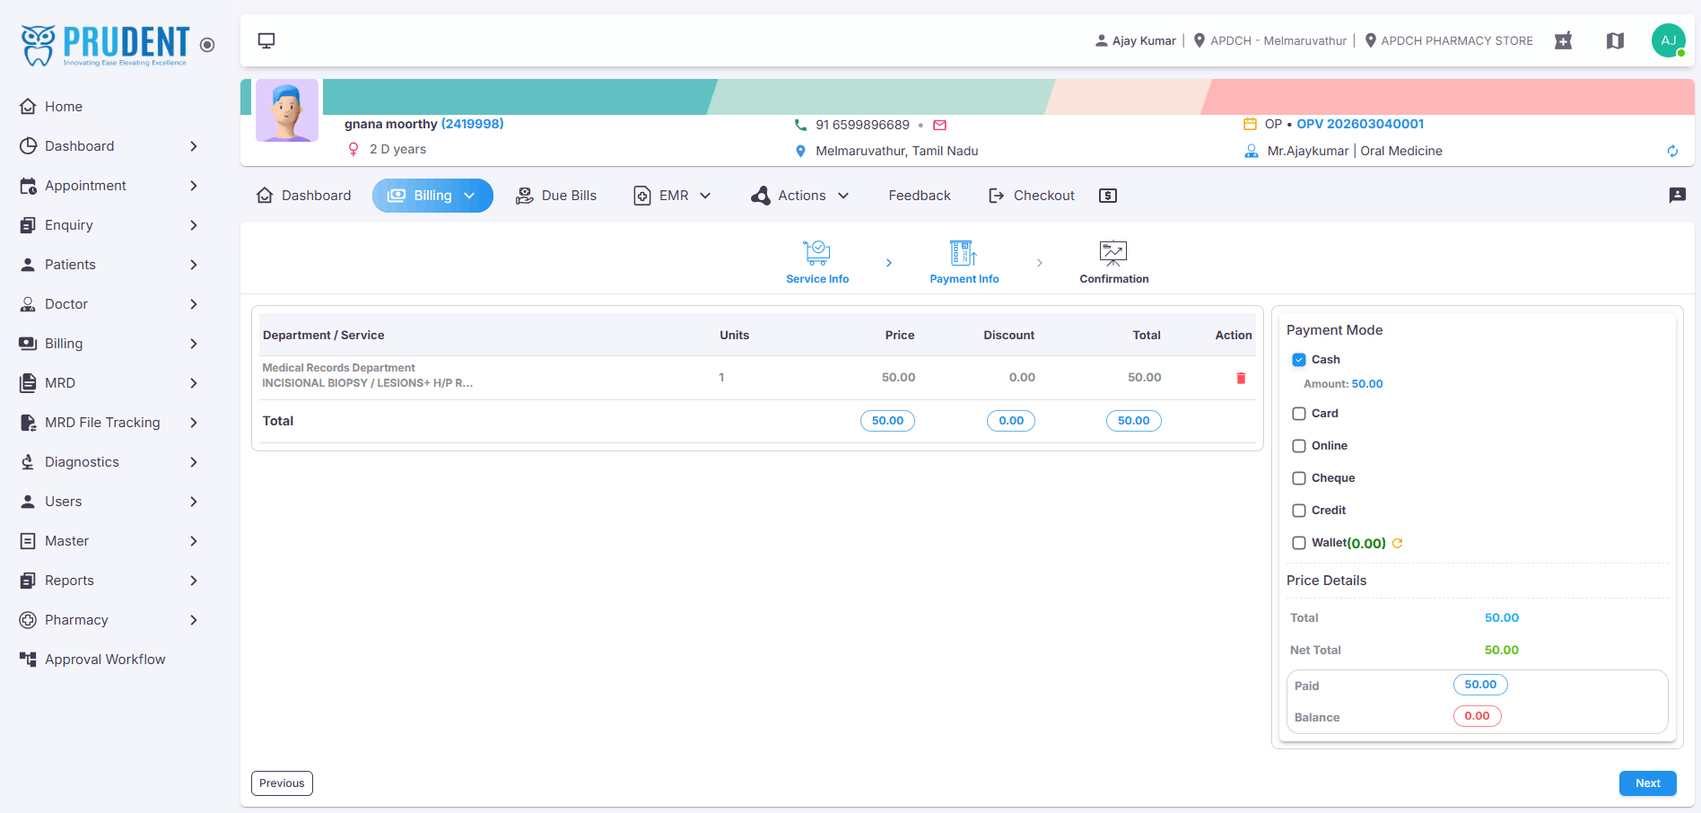Image resolution: width=1701 pixels, height=813 pixels.
Task: Click the Master sidebar icon
Action: coord(28,541)
